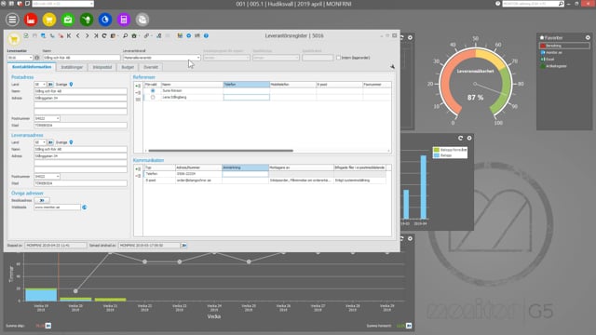The width and height of the screenshot is (596, 335).
Task: Open the dark green Inventory module
Action: (87, 20)
